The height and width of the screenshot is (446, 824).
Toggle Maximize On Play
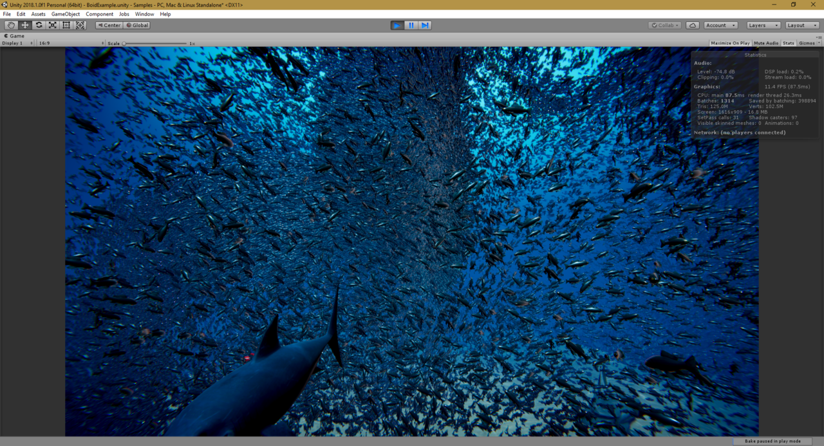[x=730, y=43]
